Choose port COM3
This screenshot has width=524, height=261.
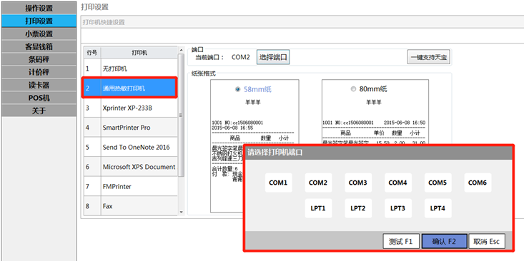point(358,183)
